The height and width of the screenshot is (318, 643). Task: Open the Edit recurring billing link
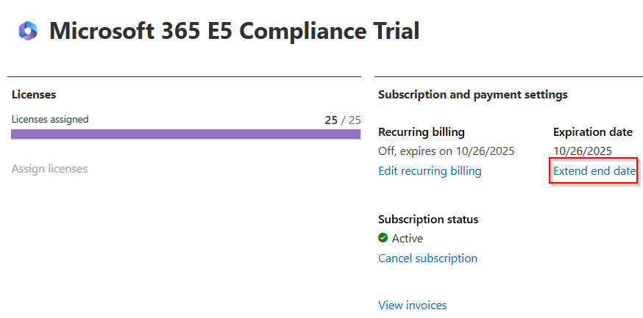click(430, 171)
